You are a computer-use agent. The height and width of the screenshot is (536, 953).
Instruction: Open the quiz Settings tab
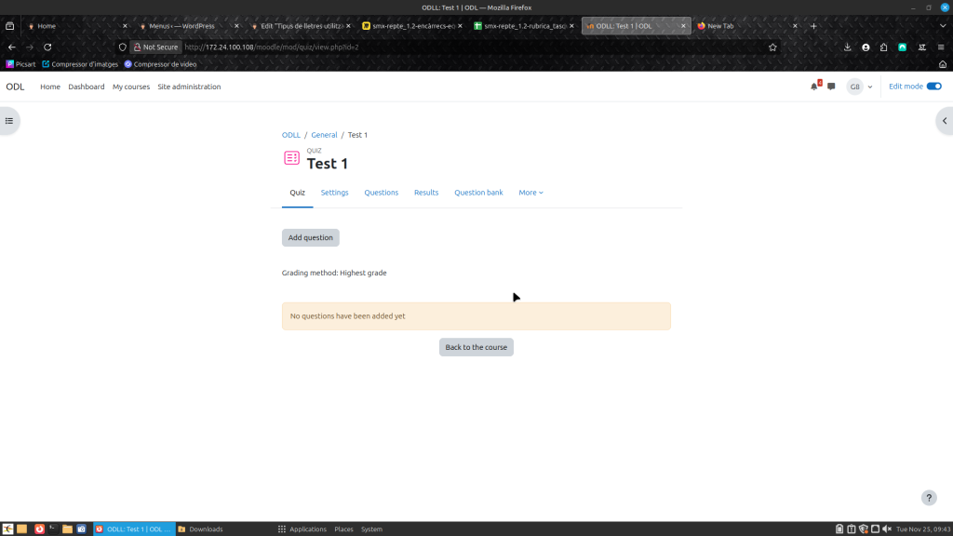click(334, 193)
